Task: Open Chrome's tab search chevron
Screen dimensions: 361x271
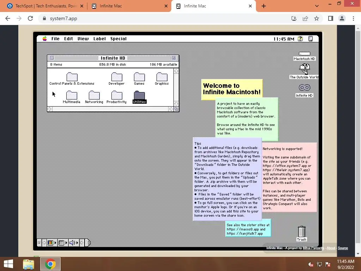Action: (x=317, y=6)
